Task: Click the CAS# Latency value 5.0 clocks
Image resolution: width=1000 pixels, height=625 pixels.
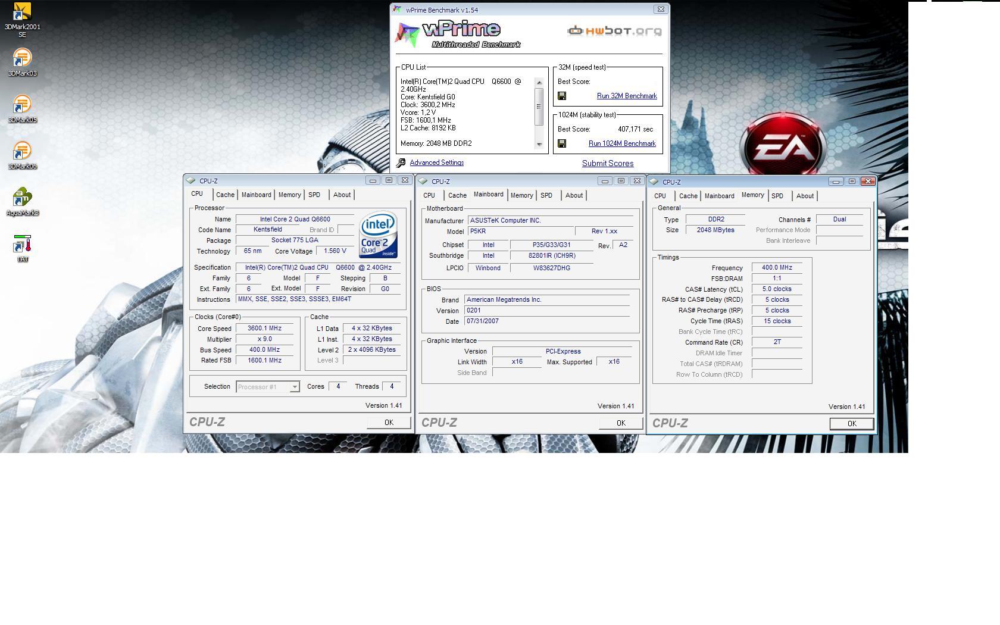Action: [777, 289]
